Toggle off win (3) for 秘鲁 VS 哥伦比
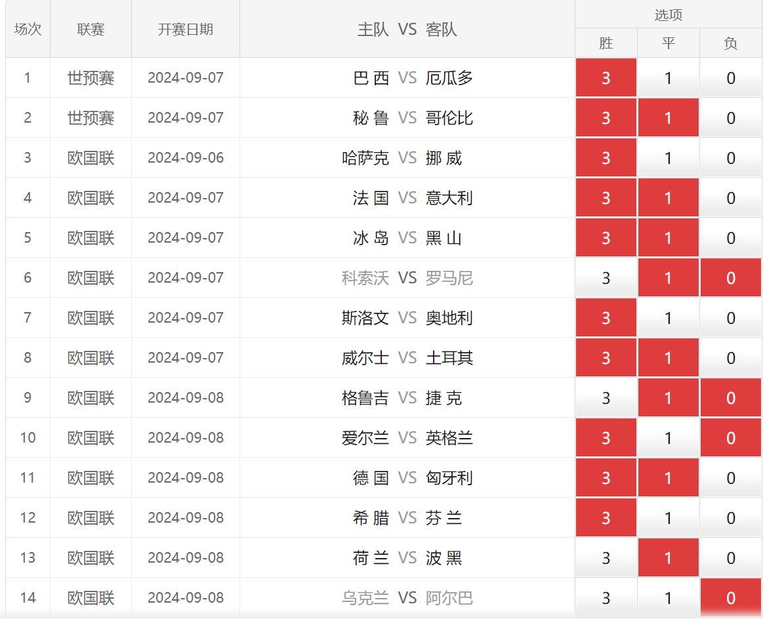The image size is (763, 621). pyautogui.click(x=606, y=117)
